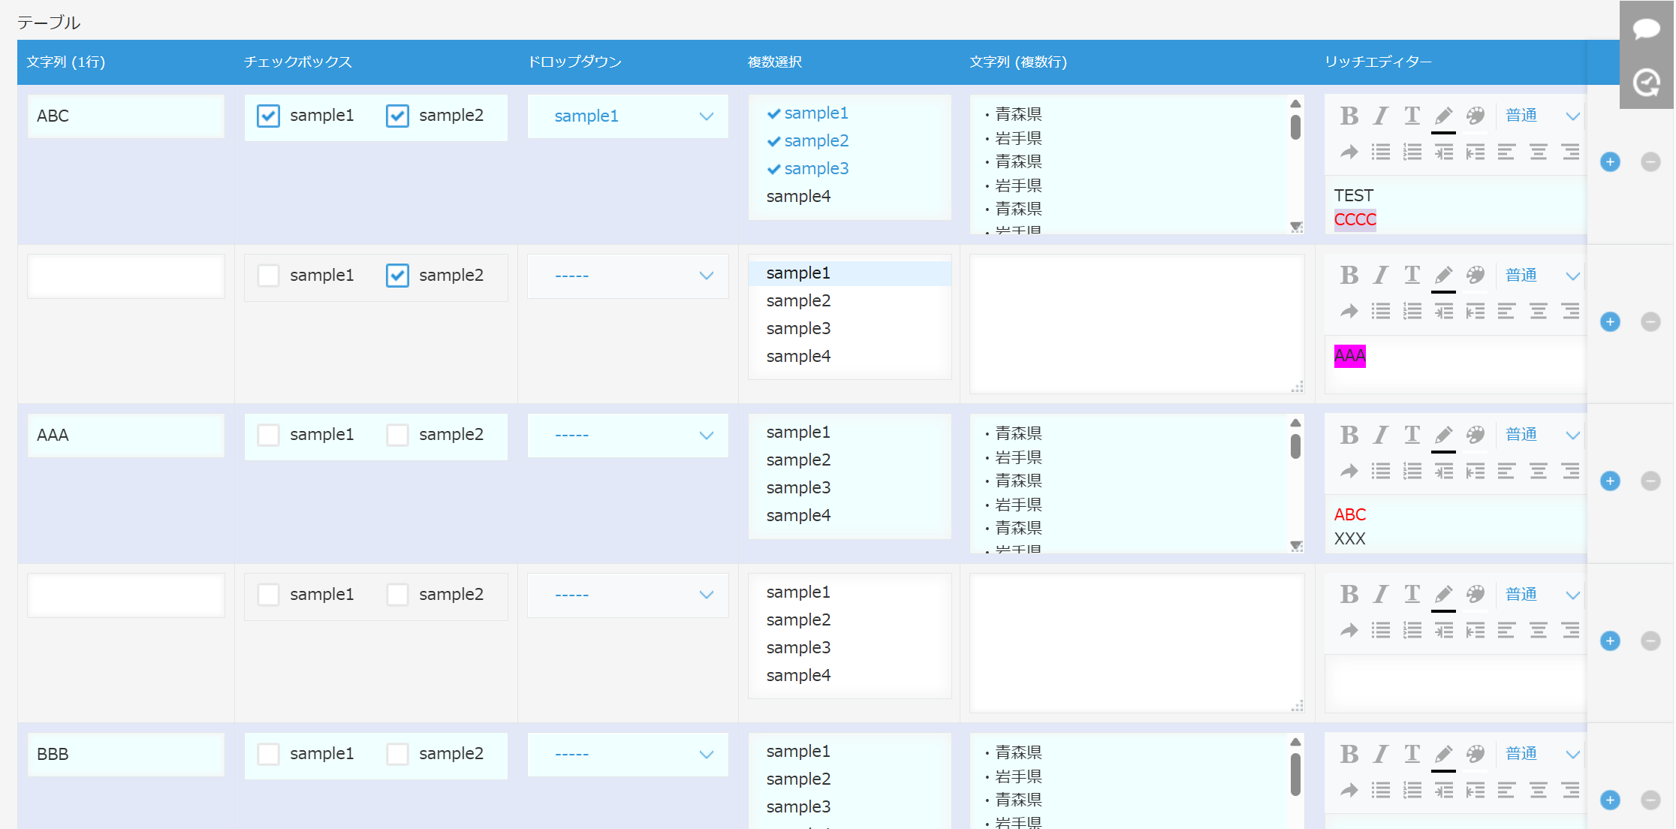This screenshot has height=829, width=1676.
Task: Uncheck sample1 checkbox in the ABC row
Action: 268,116
